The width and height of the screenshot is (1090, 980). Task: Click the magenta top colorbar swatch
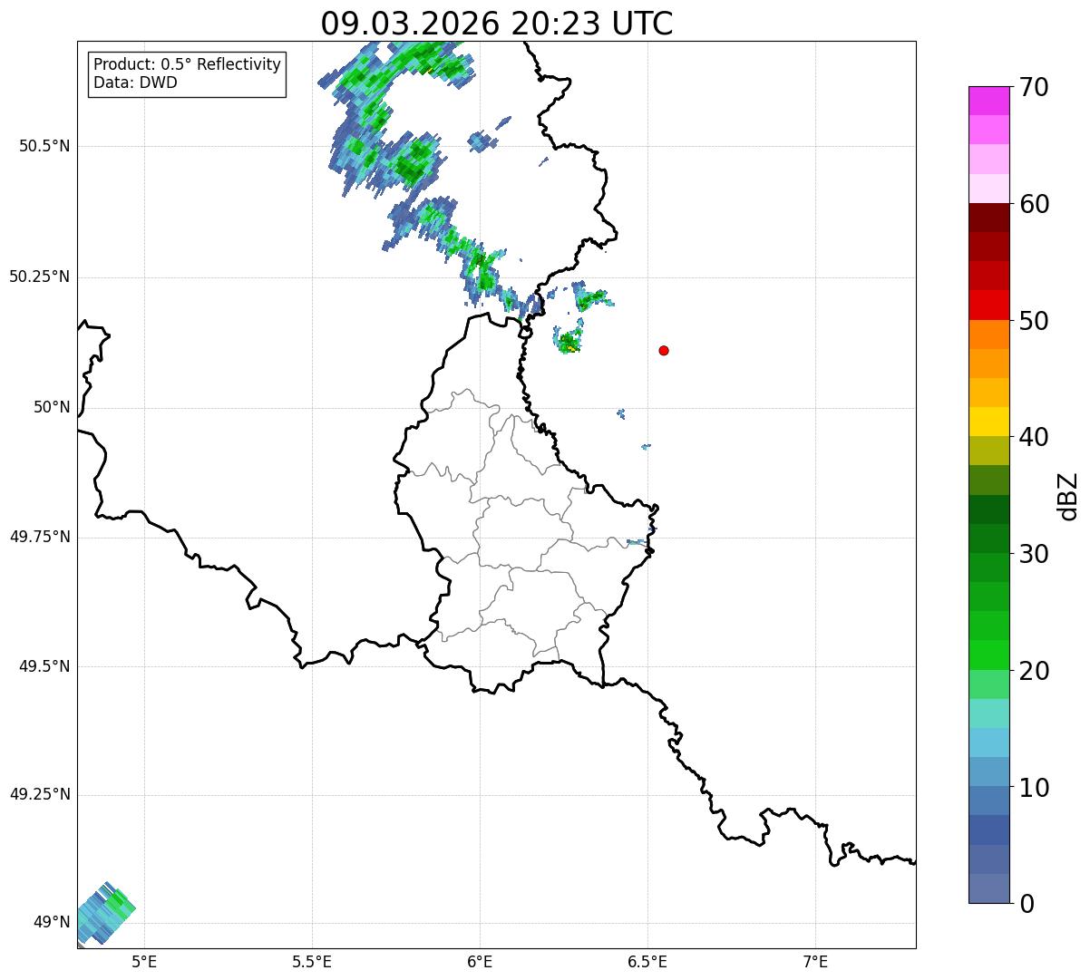pyautogui.click(x=988, y=101)
